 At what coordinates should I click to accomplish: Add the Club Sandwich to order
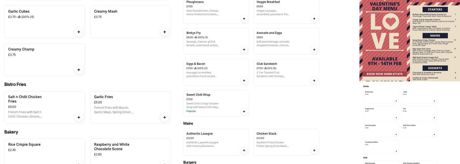tap(314, 80)
